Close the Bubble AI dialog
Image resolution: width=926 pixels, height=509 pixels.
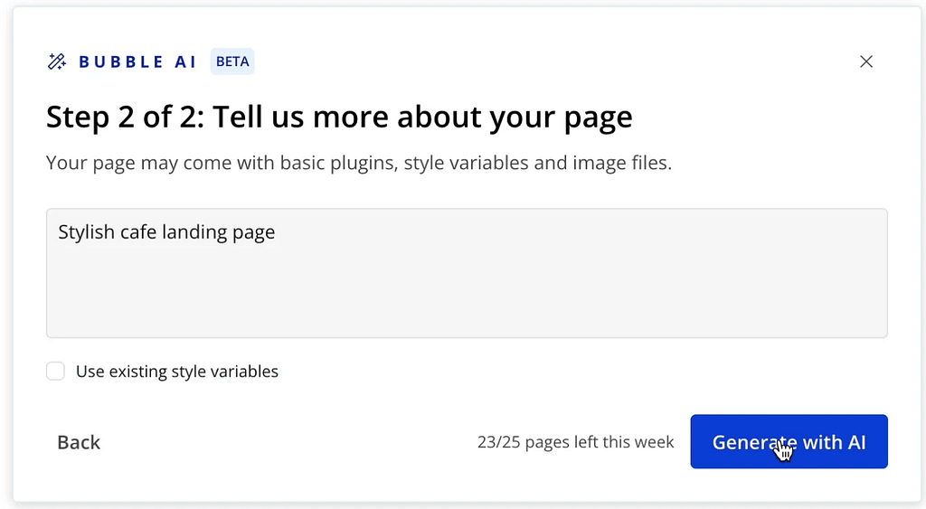[x=865, y=61]
